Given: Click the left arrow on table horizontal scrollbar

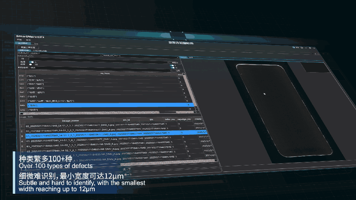Looking at the screenshot, I should (22, 113).
